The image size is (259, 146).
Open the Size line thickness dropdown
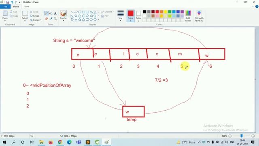[x=121, y=16]
